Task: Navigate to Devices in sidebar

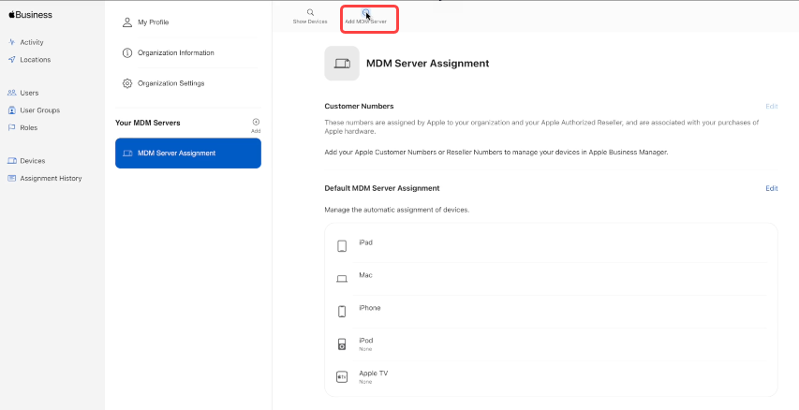Action: coord(32,161)
